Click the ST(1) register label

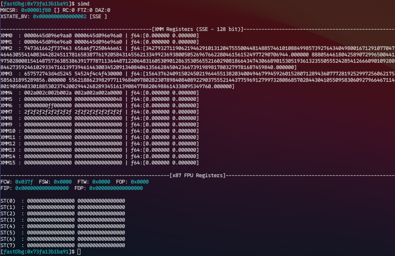click(8, 207)
